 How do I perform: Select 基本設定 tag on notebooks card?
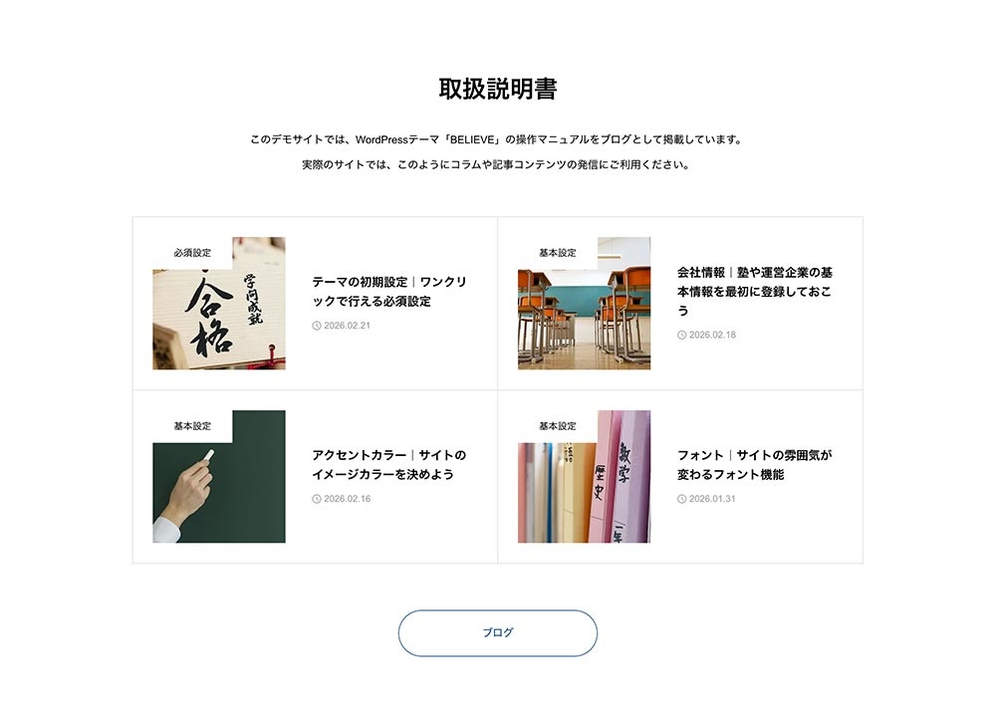[558, 426]
